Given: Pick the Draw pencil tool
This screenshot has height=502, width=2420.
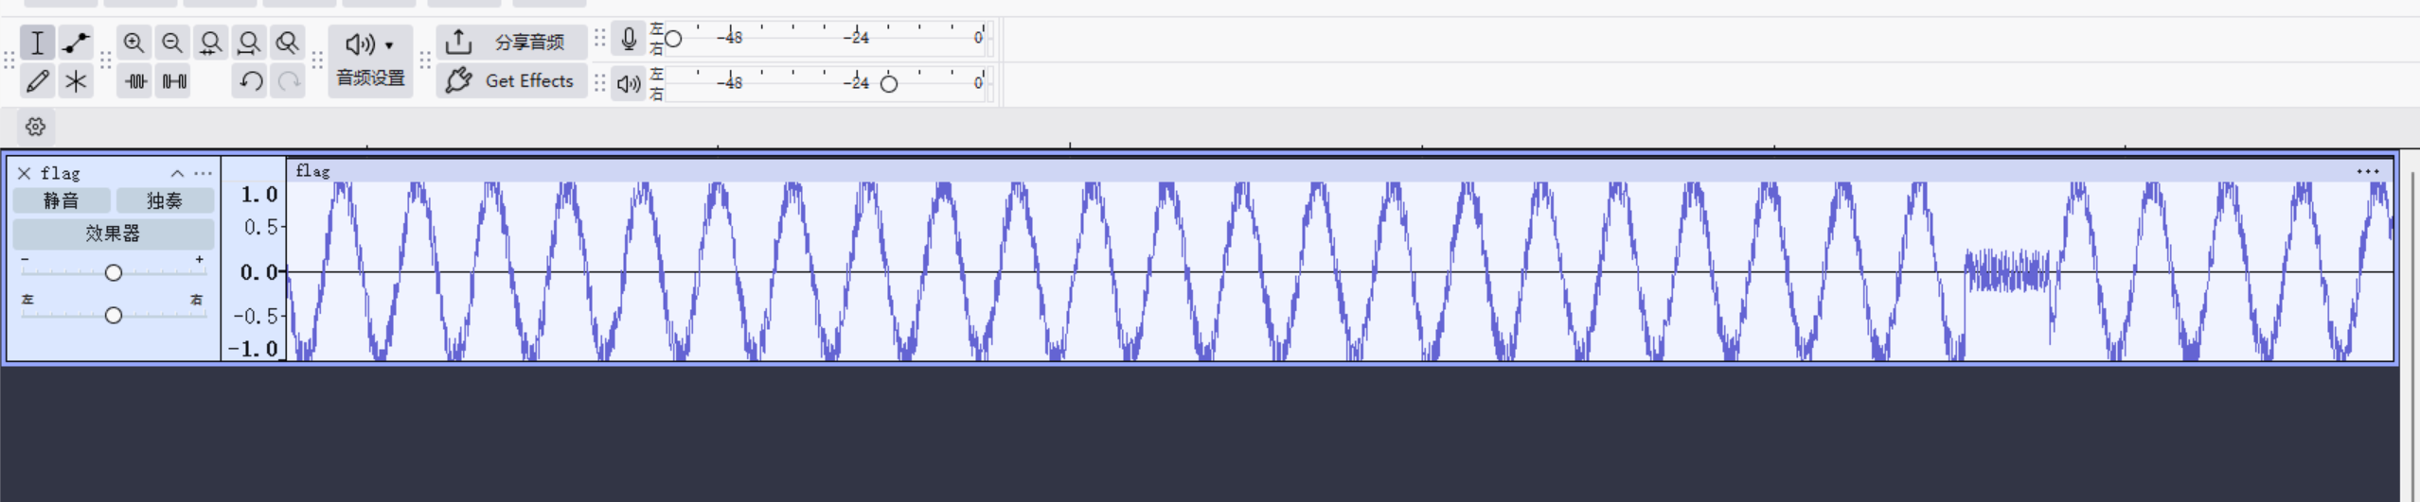Looking at the screenshot, I should point(37,81).
